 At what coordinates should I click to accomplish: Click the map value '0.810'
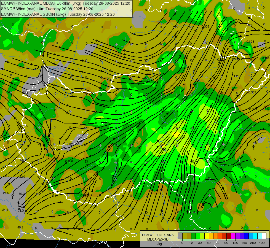click(x=250, y=25)
